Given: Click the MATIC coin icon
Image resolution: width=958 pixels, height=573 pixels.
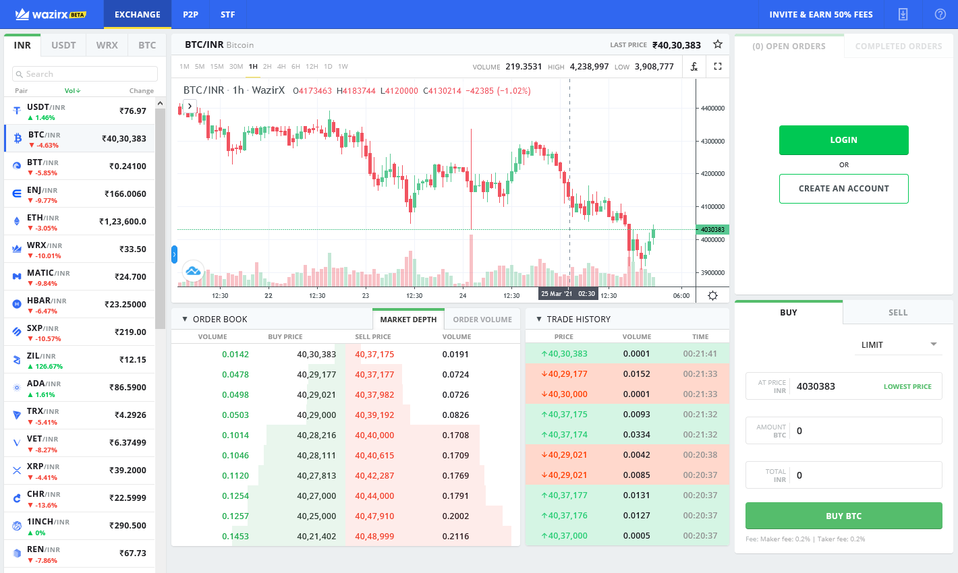Looking at the screenshot, I should coord(17,276).
